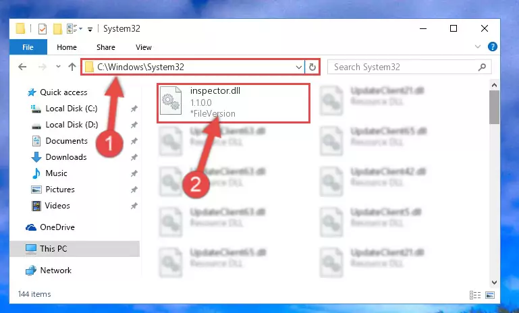Open the recent locations dropdown
Screen dimensions: 519x313
(58, 67)
